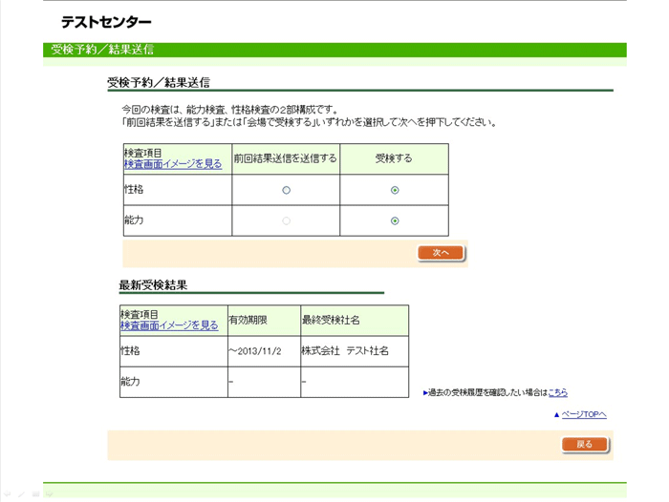The height and width of the screenshot is (502, 669).
Task: Open 検査画面イメージを見る link in 最新受検結果 table
Action: [x=169, y=325]
